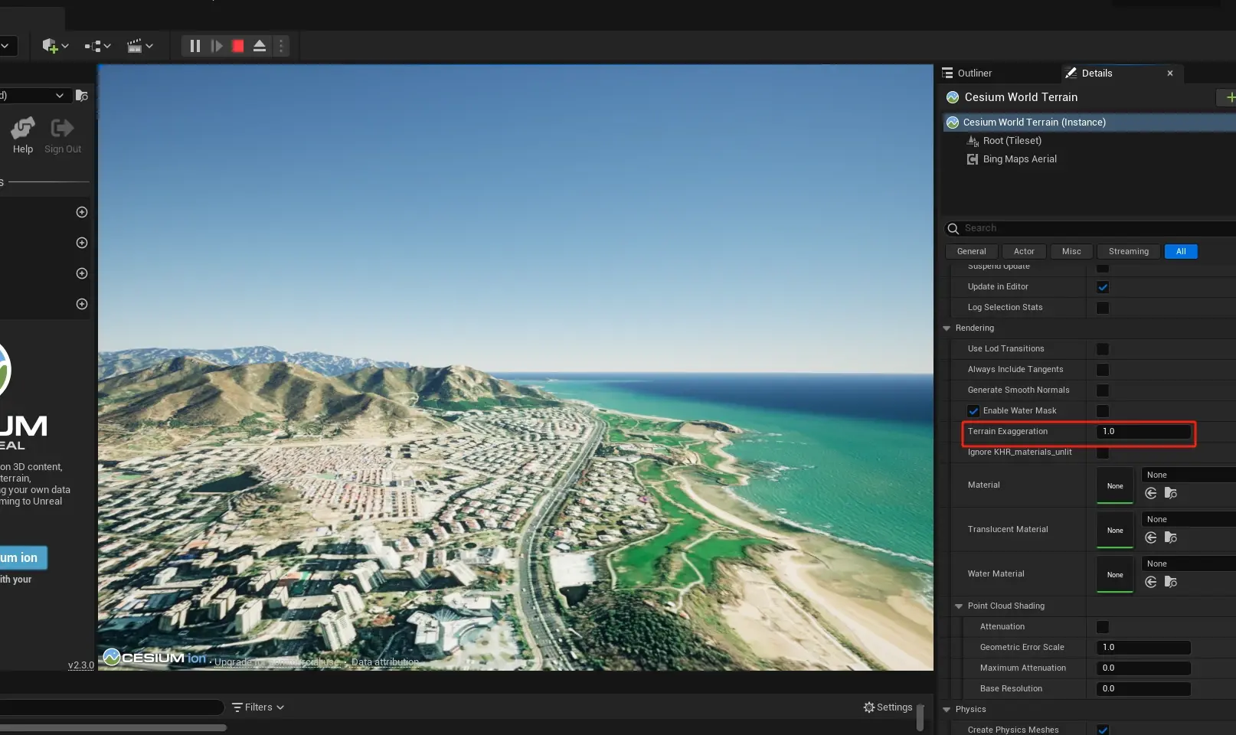Select Cesium World Terrain (Instance) row
This screenshot has height=735, width=1236.
(1089, 122)
